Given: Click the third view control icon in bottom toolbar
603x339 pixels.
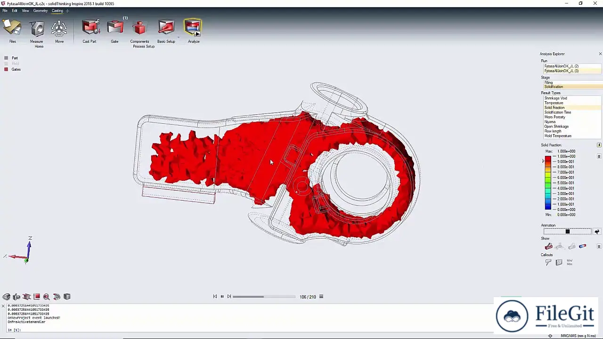Looking at the screenshot, I should pos(26,297).
